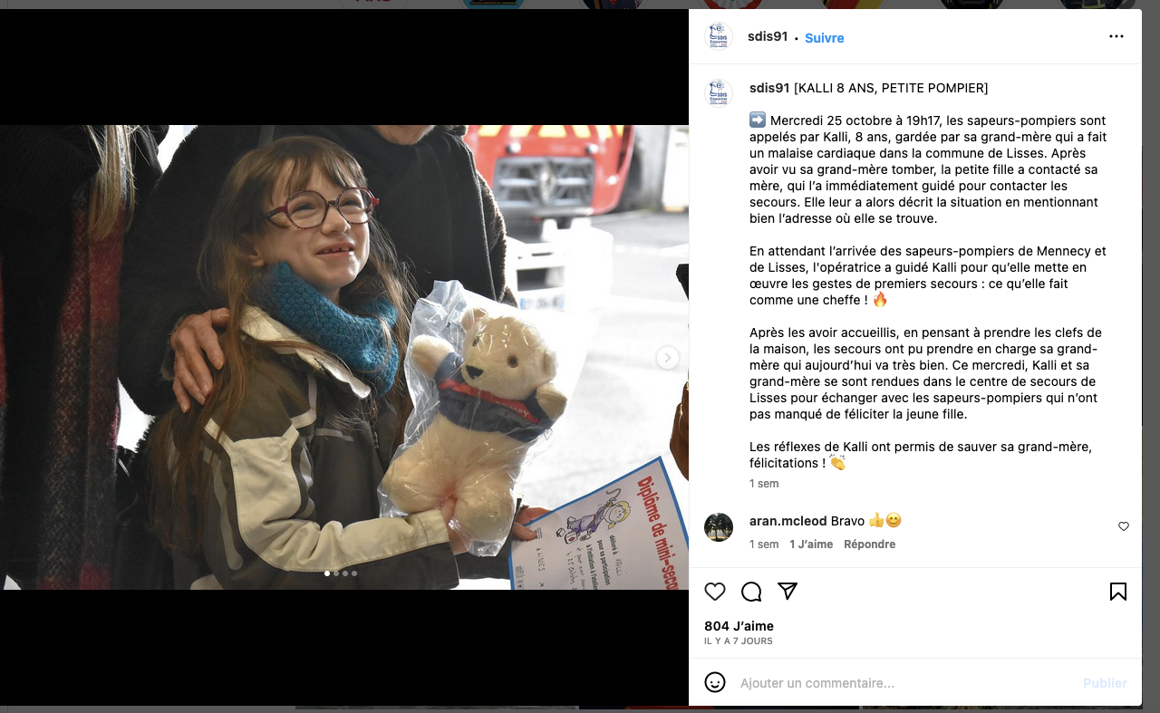Open the sdis91 username in the header
1160x713 pixels.
768,37
